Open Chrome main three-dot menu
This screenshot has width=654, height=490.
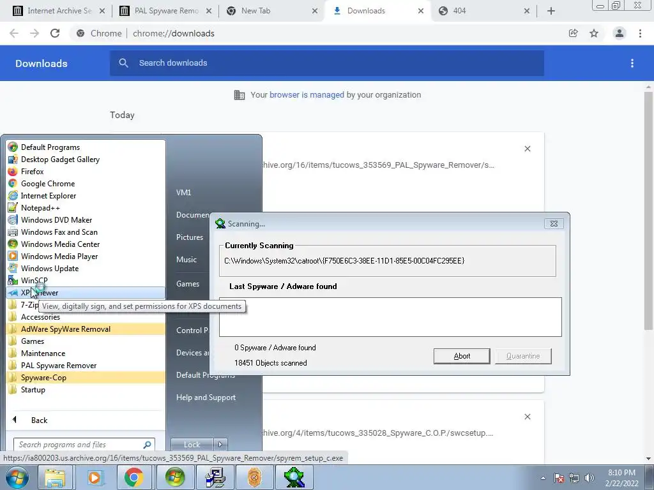[x=640, y=33]
